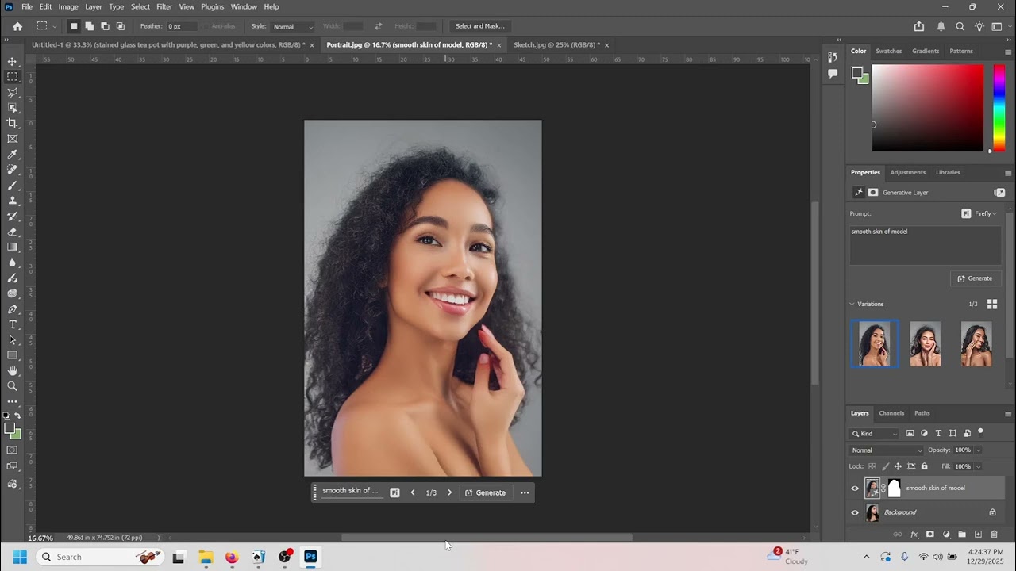Image resolution: width=1016 pixels, height=571 pixels.
Task: Select the Eyedropper tool
Action: tap(12, 155)
